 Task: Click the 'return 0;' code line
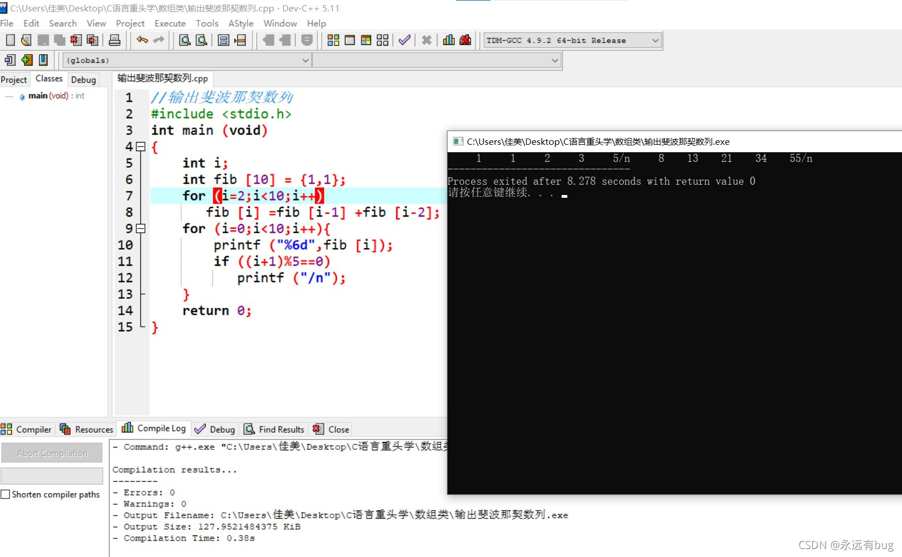(217, 311)
